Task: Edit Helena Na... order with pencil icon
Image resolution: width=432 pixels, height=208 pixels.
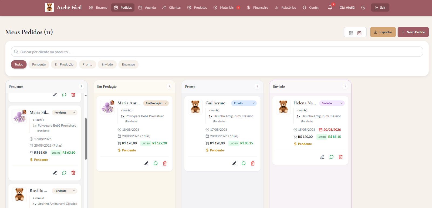Action: point(322,157)
